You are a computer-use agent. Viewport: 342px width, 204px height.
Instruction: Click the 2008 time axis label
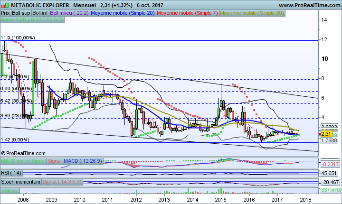[23, 200]
